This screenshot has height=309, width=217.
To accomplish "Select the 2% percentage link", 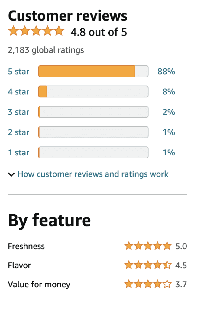I will 169,112.
